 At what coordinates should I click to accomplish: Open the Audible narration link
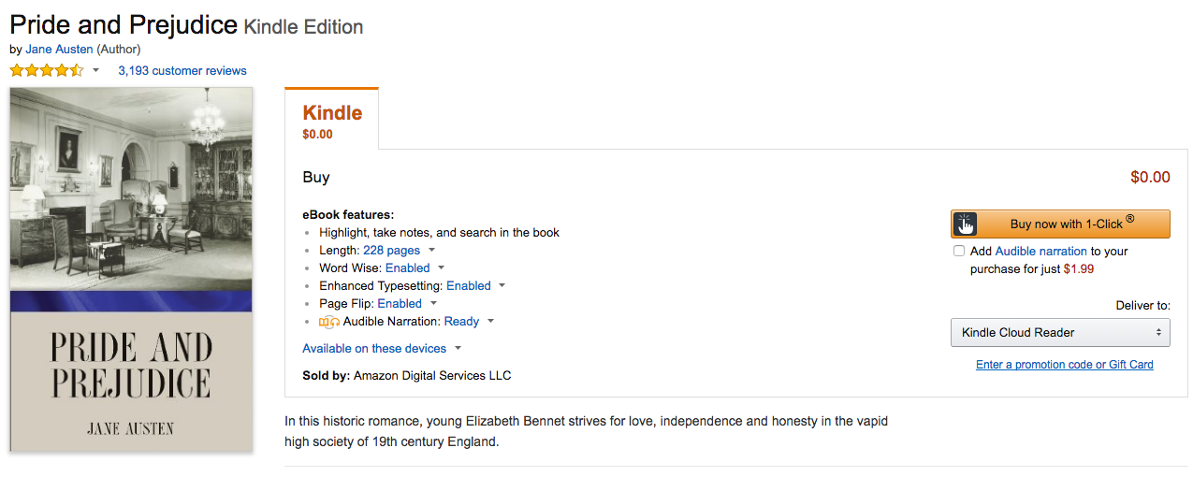point(1041,251)
